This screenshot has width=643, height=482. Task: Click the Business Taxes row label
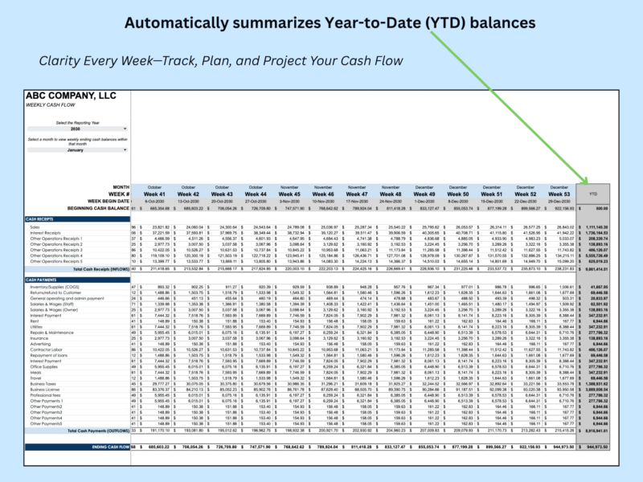point(43,384)
